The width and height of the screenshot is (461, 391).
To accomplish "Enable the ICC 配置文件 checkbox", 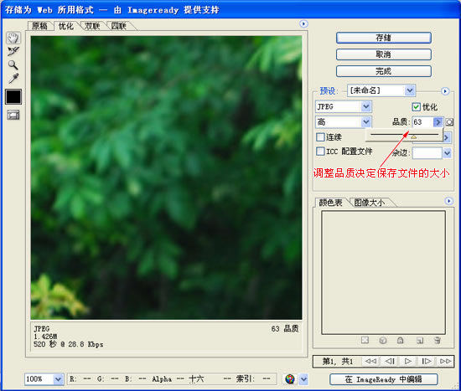I will (x=320, y=152).
